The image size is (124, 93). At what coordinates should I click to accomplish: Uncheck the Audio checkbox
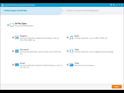coord(68,37)
